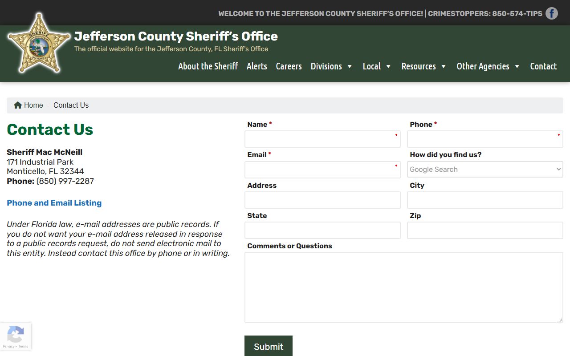Open the Careers menu item

[x=289, y=66]
